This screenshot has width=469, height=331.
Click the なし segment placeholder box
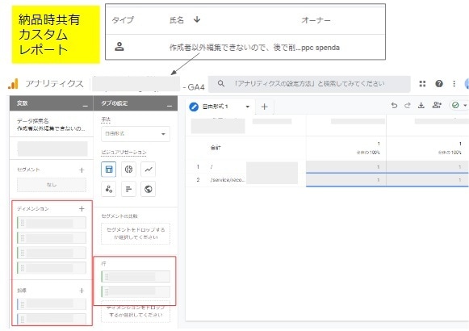click(x=52, y=185)
